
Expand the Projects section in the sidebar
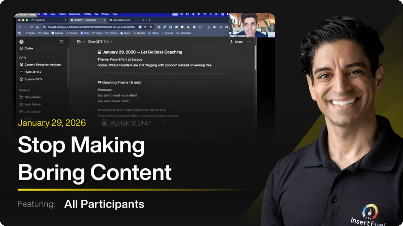pyautogui.click(x=25, y=90)
